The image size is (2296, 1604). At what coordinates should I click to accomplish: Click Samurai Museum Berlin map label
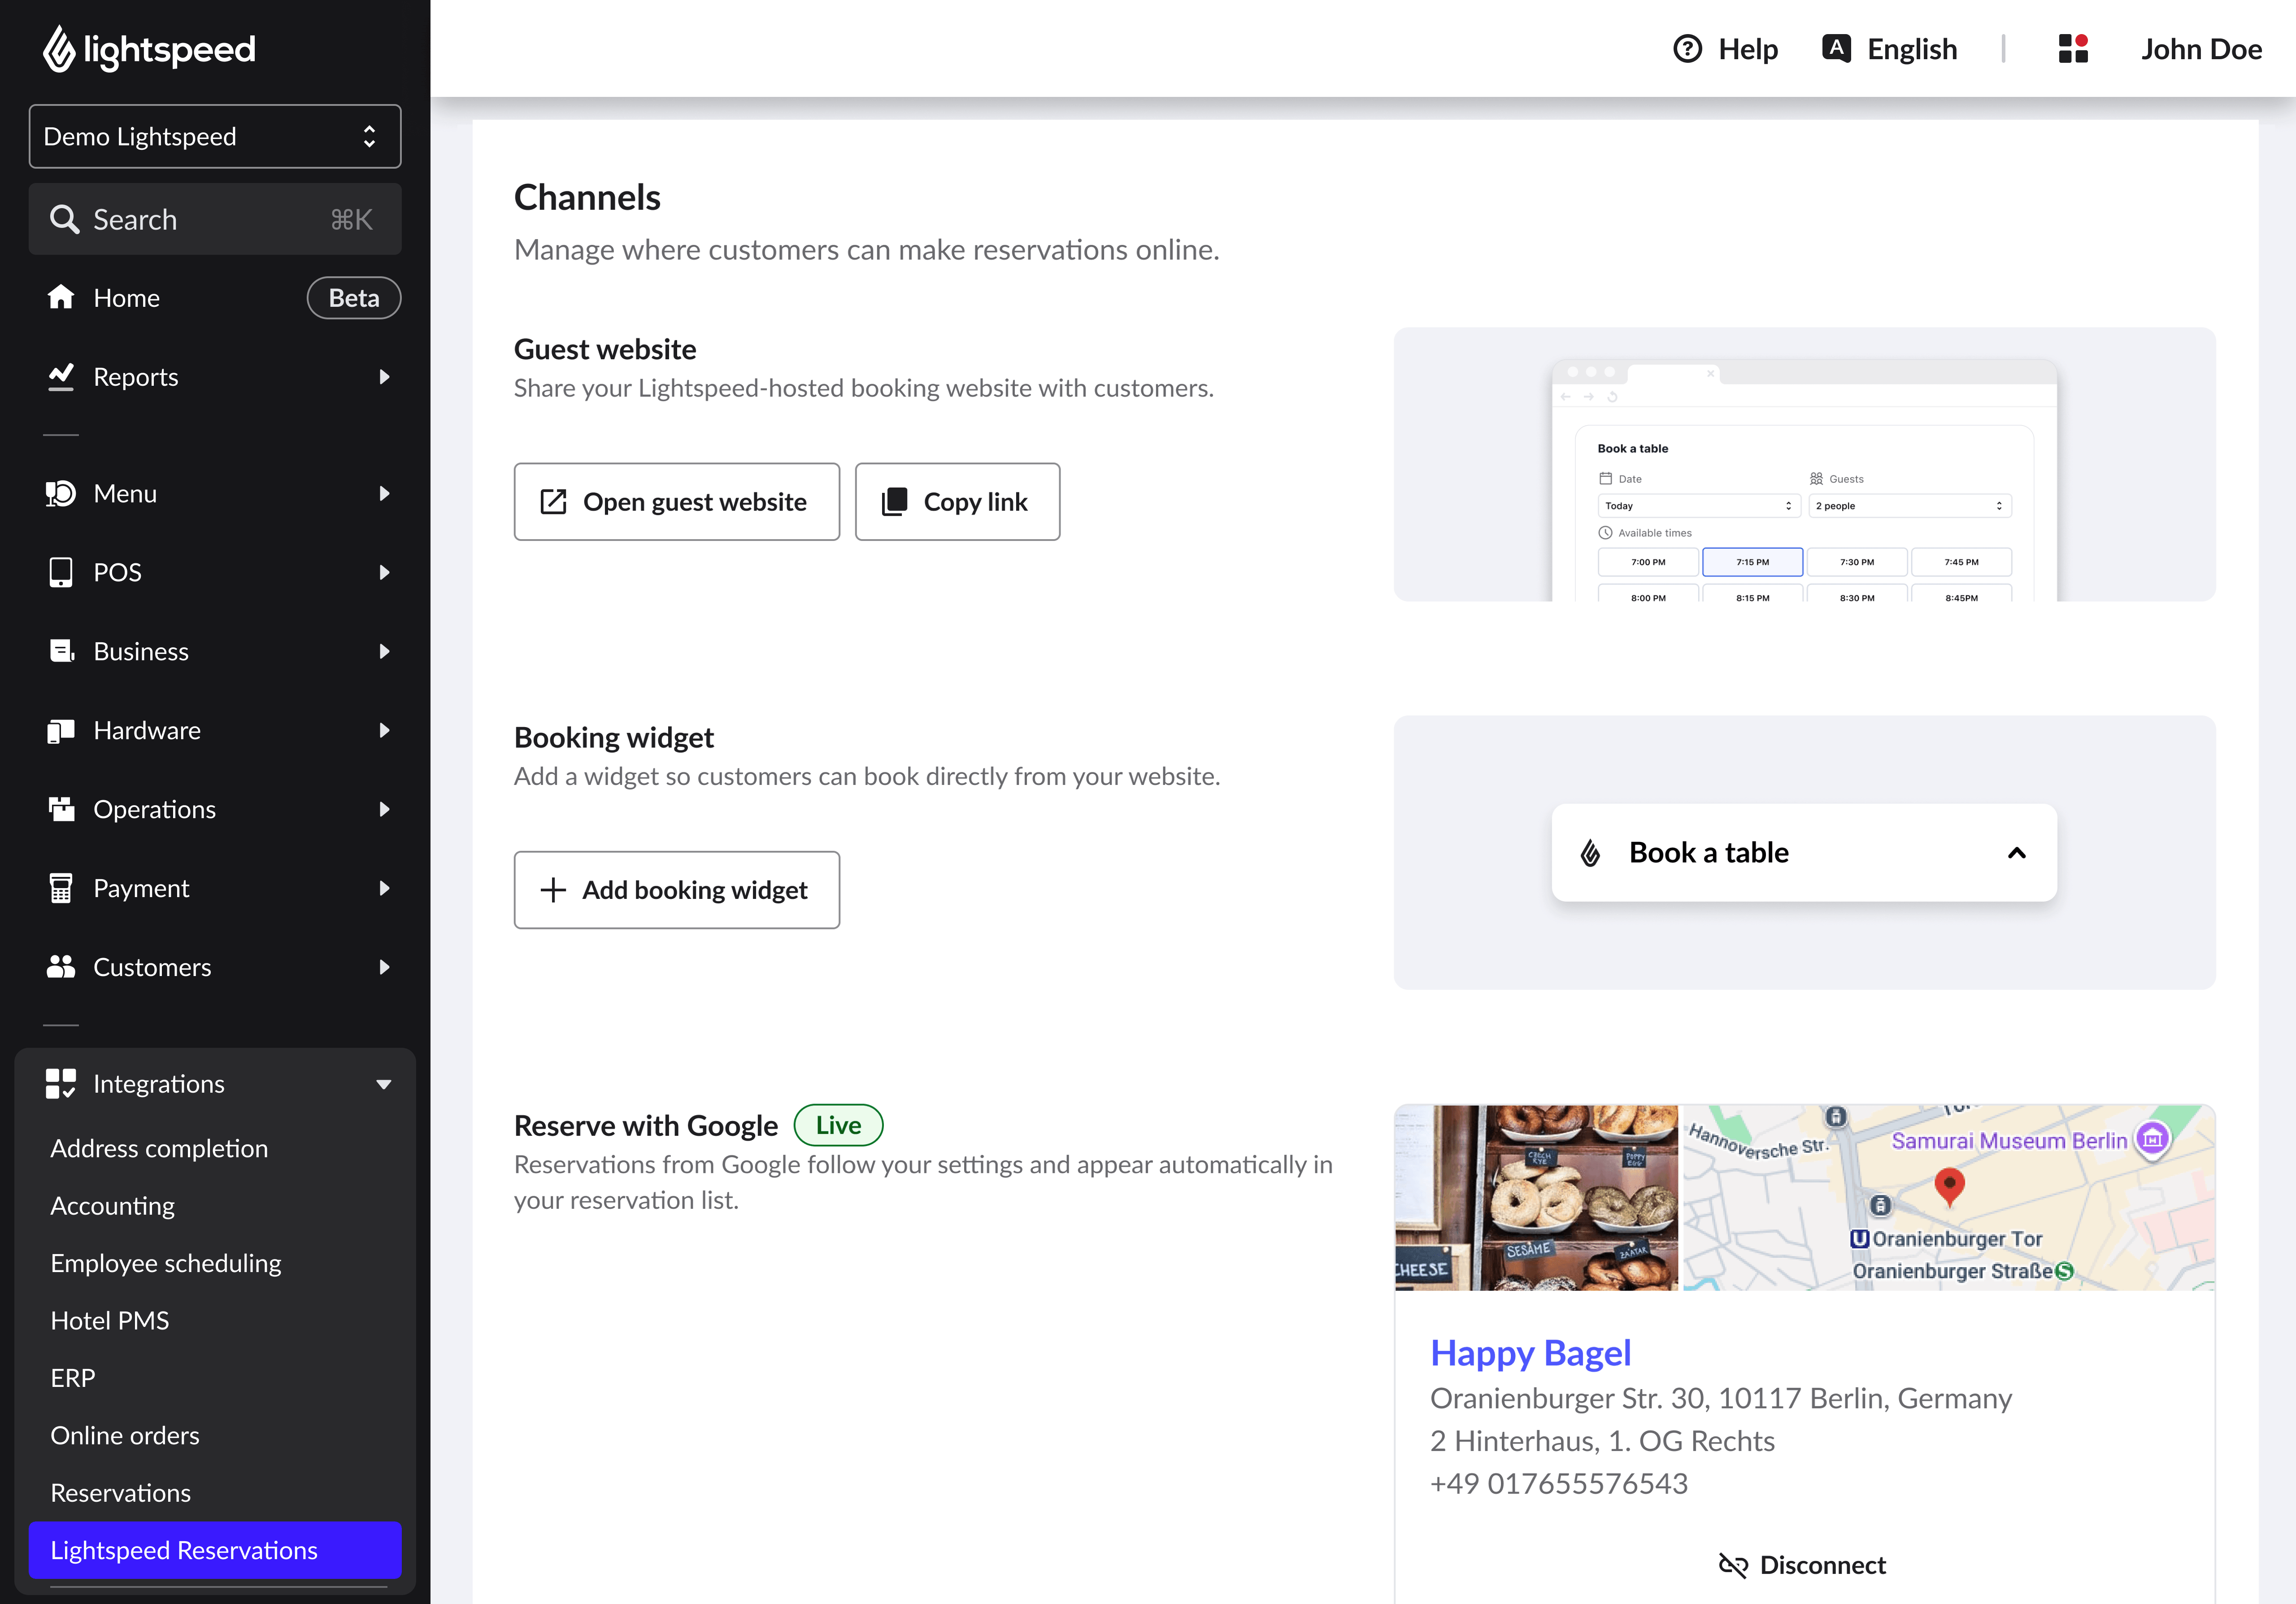tap(2009, 1140)
